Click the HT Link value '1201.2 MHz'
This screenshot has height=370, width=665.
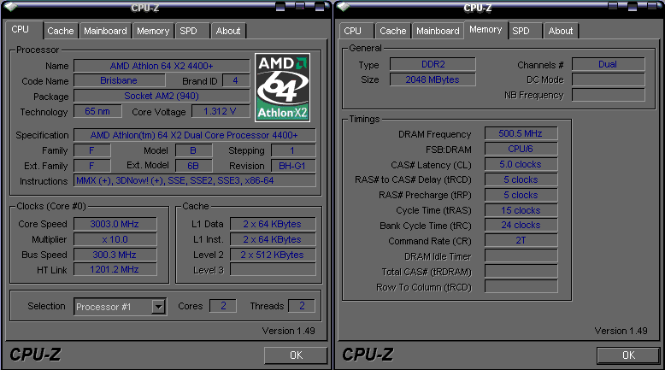(115, 269)
